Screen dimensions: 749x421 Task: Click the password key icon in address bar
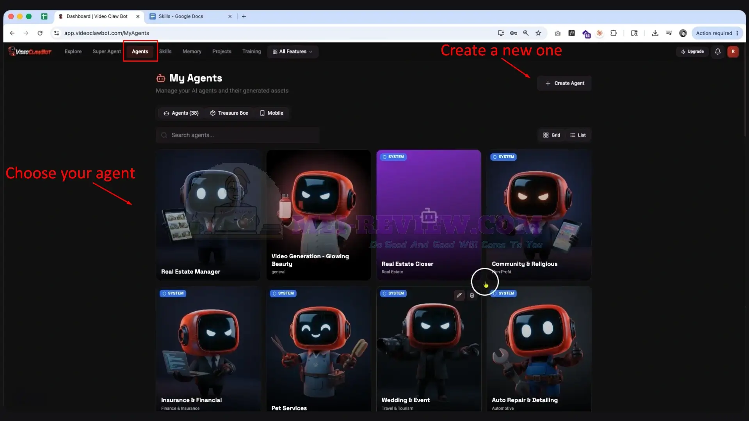(513, 33)
